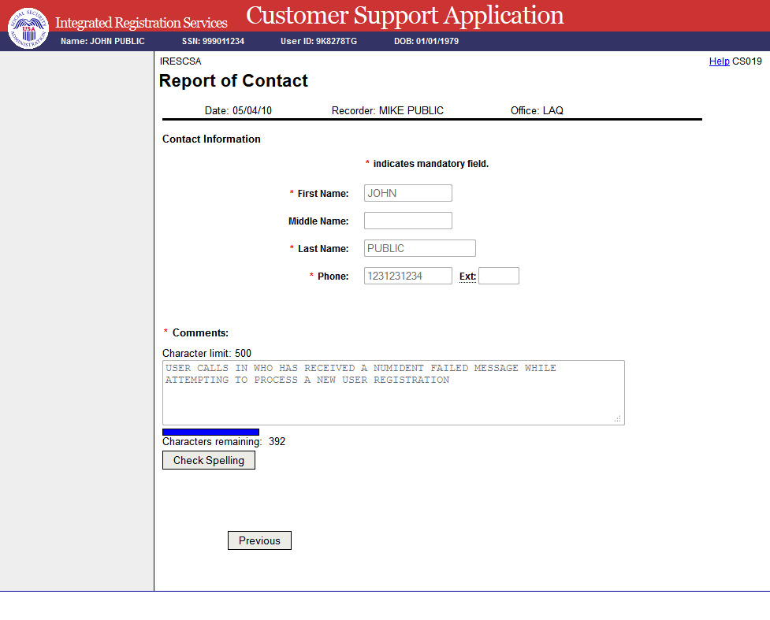Click the SSN: 999011234 header text
The width and height of the screenshot is (770, 620).
click(x=213, y=41)
